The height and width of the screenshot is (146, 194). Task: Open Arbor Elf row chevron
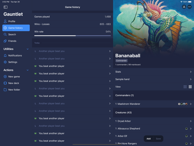(191, 136)
